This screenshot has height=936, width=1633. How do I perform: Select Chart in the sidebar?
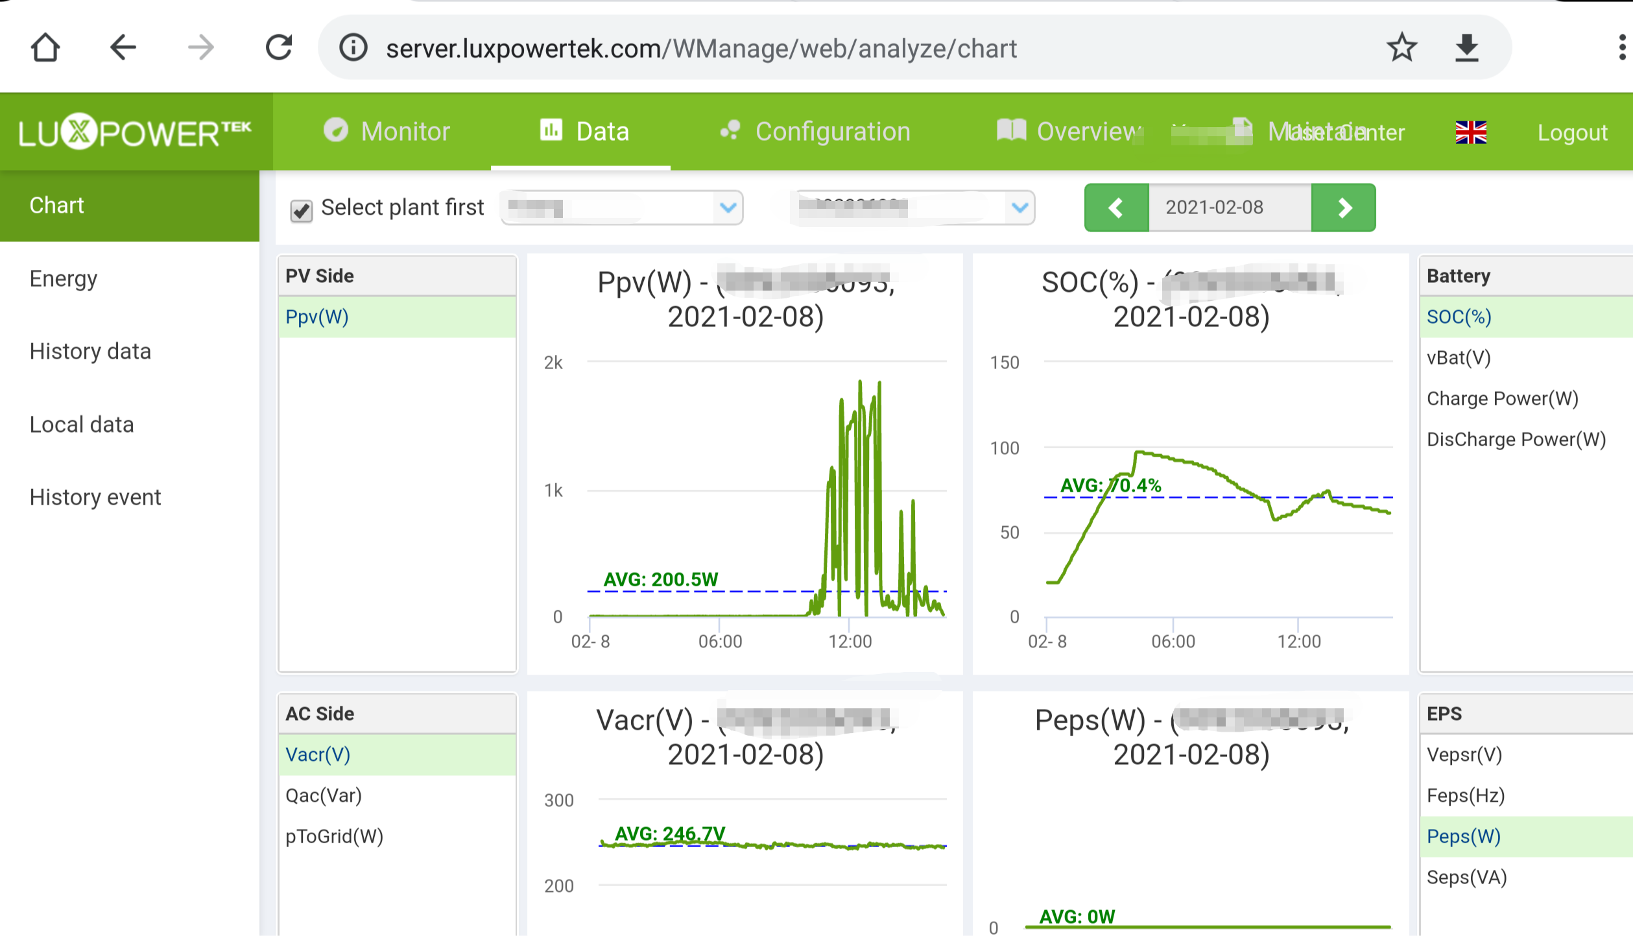(130, 206)
